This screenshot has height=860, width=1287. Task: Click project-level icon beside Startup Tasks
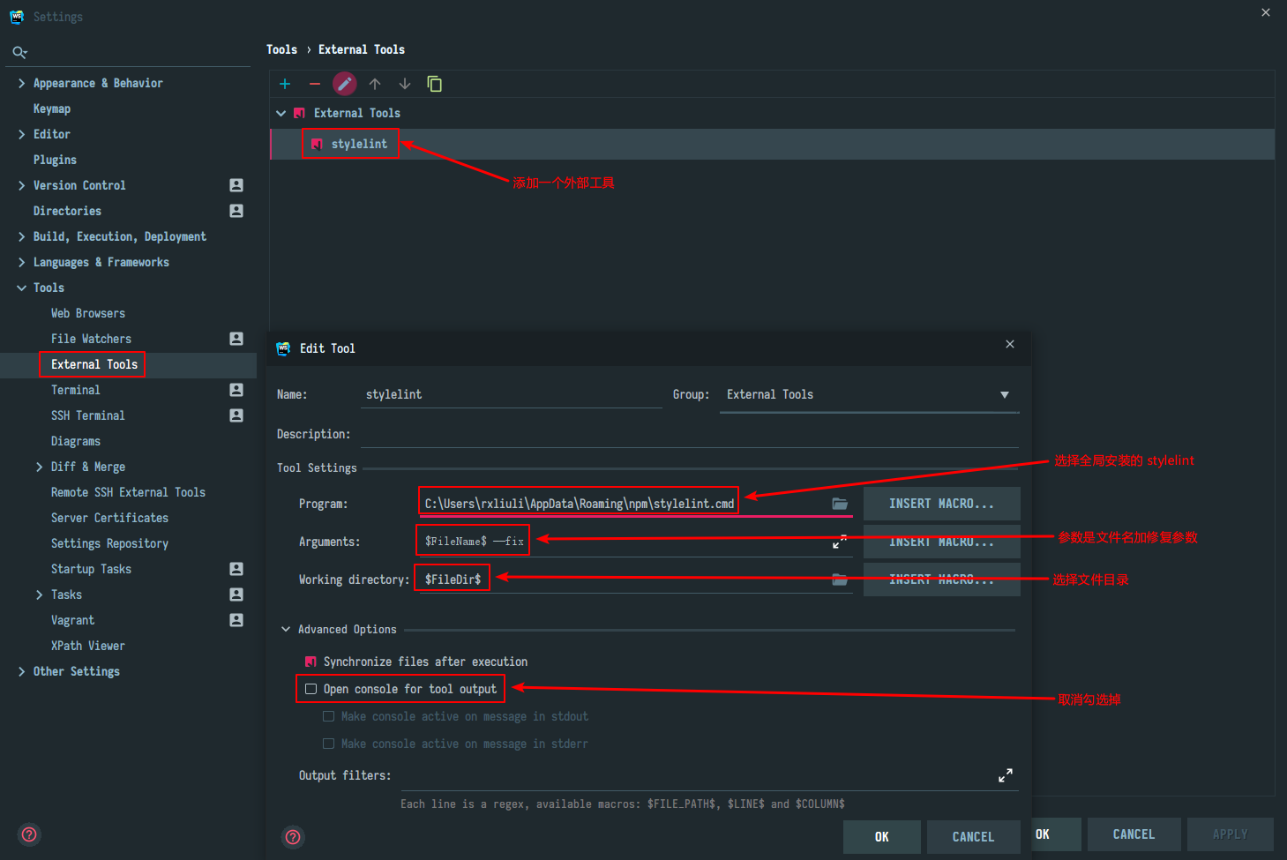click(x=236, y=569)
